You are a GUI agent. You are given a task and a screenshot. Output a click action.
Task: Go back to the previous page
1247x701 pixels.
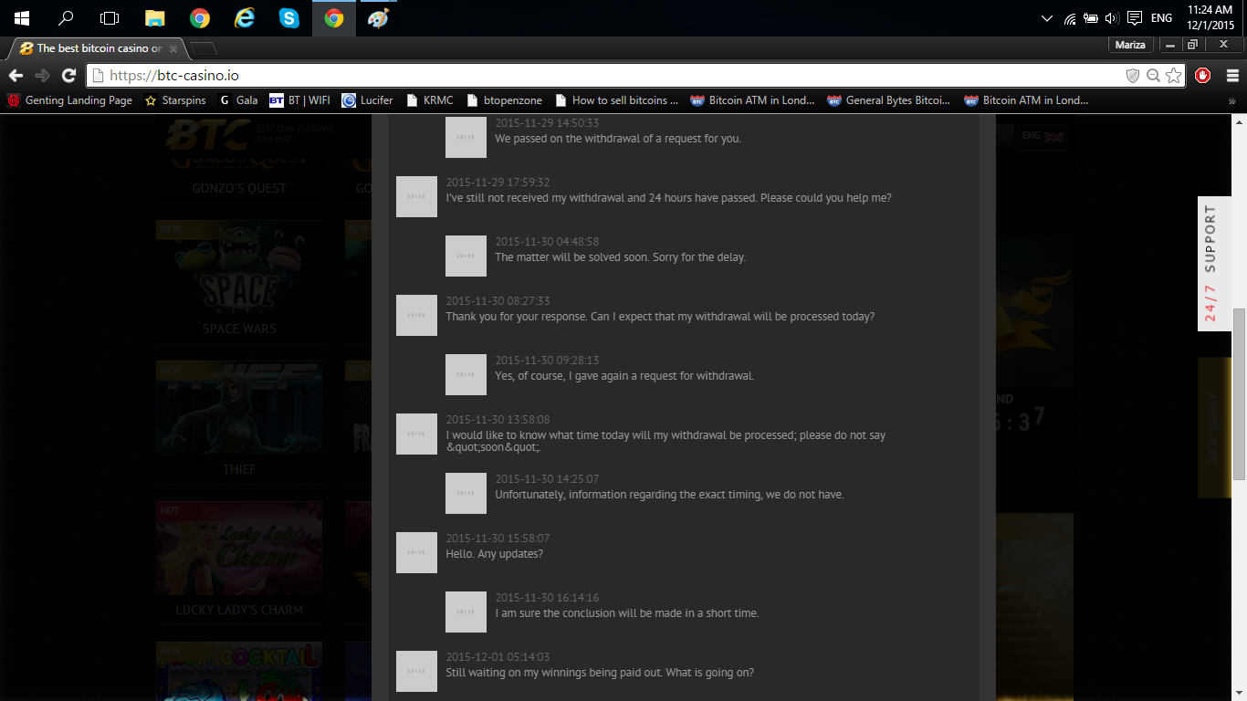point(16,76)
